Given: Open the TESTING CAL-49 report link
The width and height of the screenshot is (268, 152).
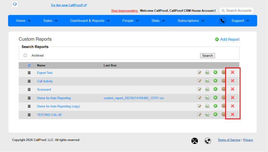Looking at the screenshot, I should 49,115.
